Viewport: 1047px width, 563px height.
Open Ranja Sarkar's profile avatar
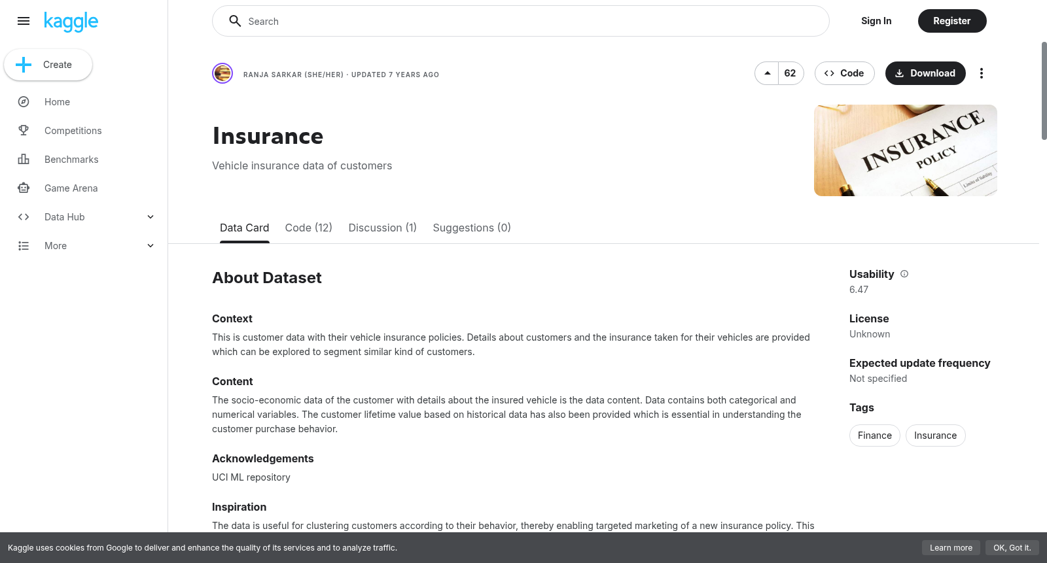pos(222,73)
